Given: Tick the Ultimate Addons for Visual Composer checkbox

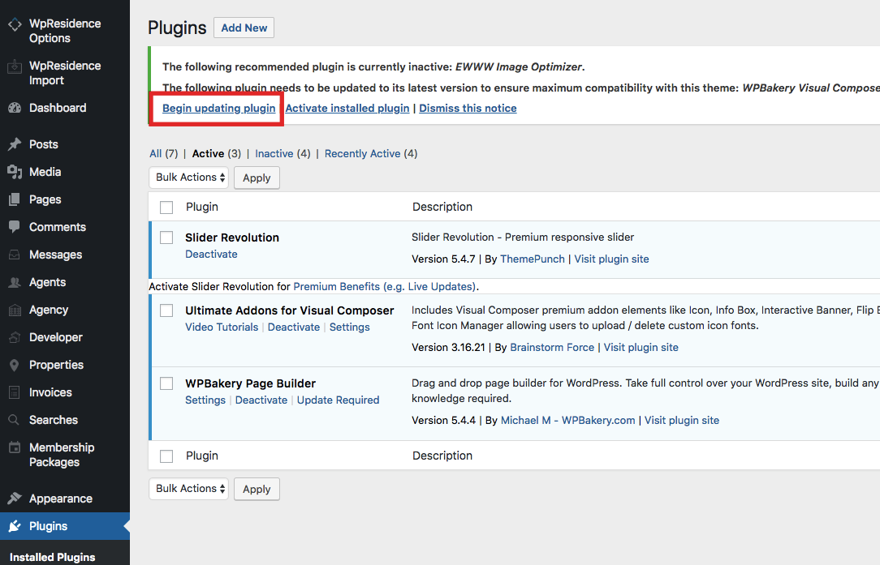Looking at the screenshot, I should tap(166, 310).
